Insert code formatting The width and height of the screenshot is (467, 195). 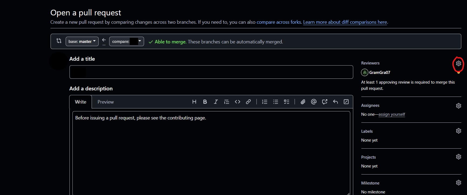point(237,102)
